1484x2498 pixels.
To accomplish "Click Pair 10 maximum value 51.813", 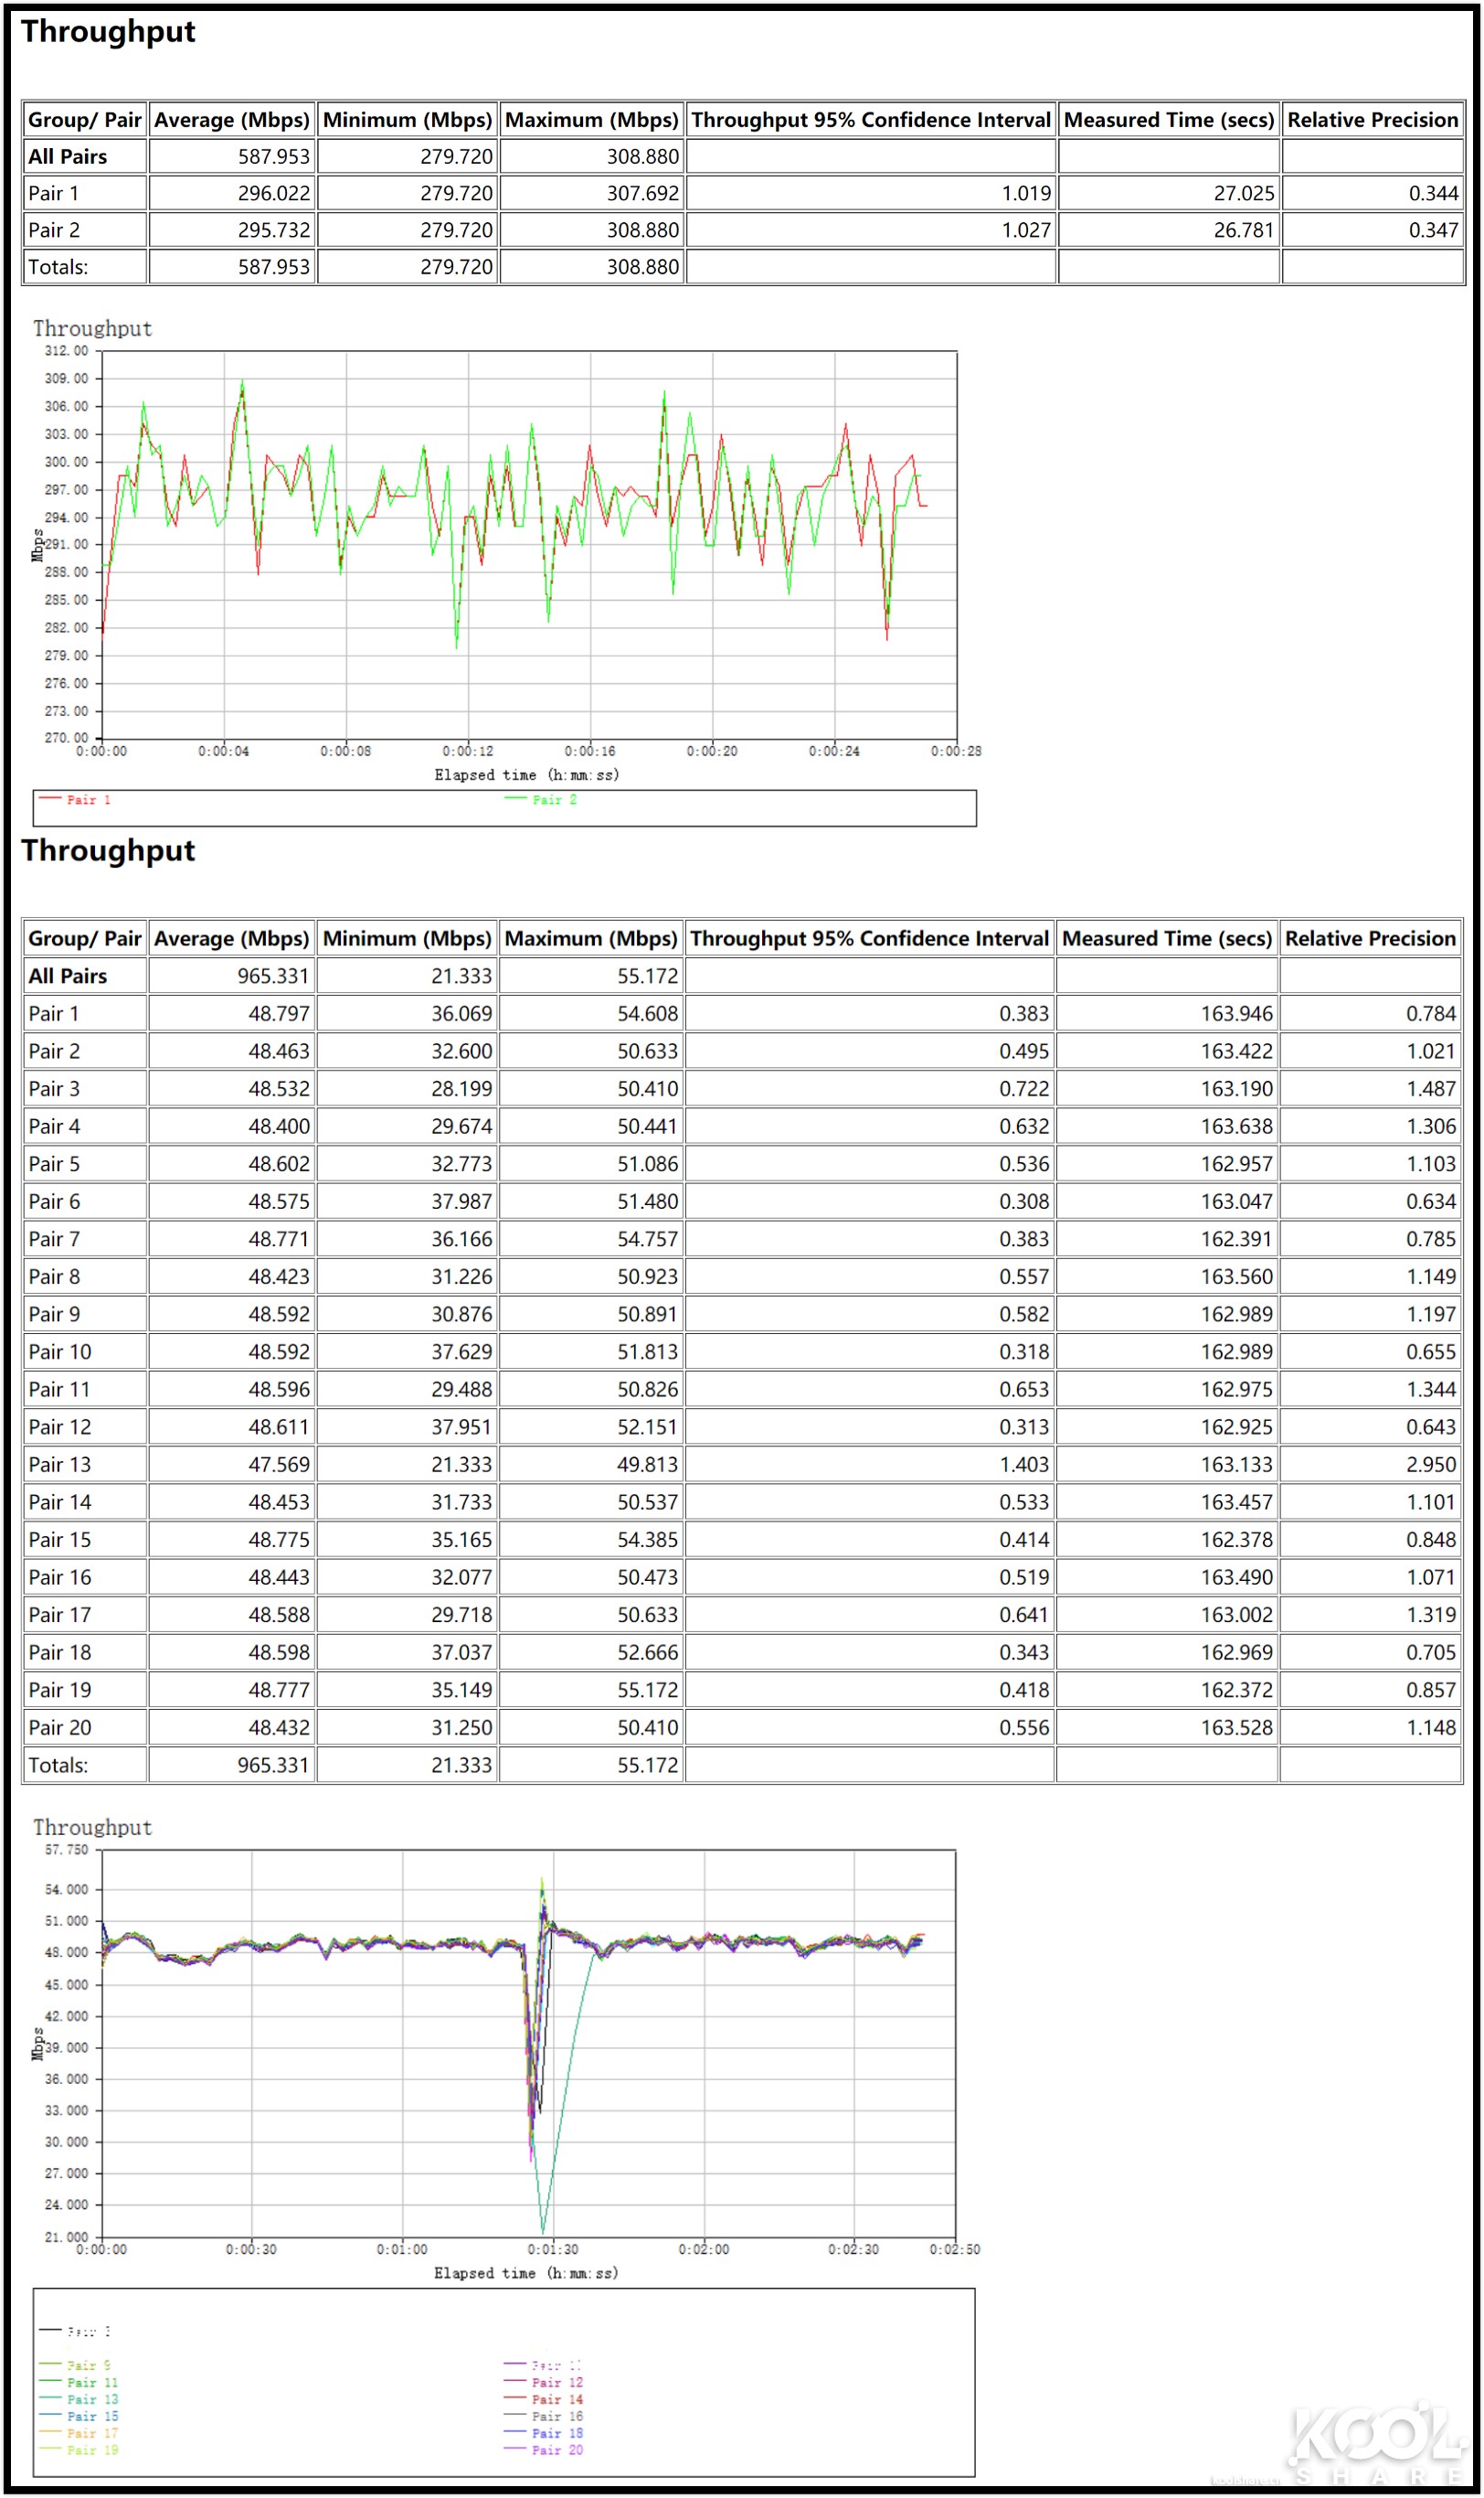I will tap(647, 1351).
